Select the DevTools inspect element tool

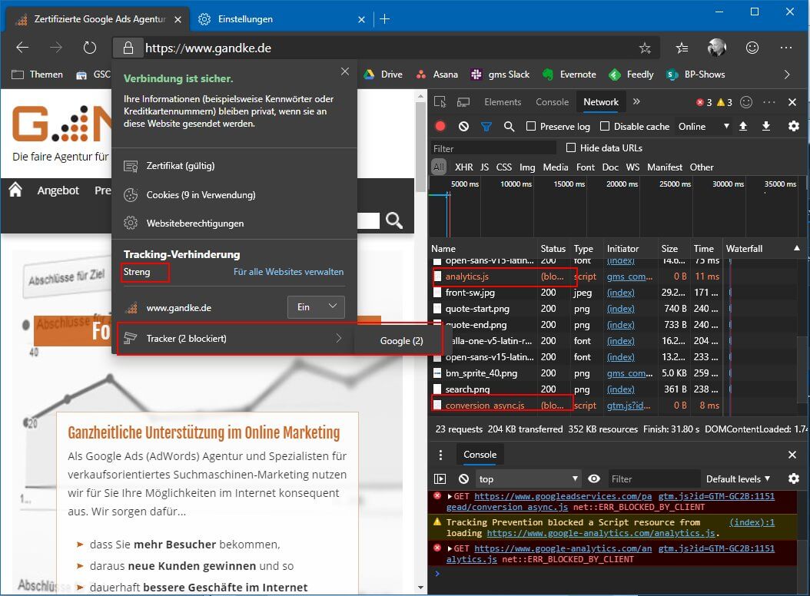click(x=440, y=101)
